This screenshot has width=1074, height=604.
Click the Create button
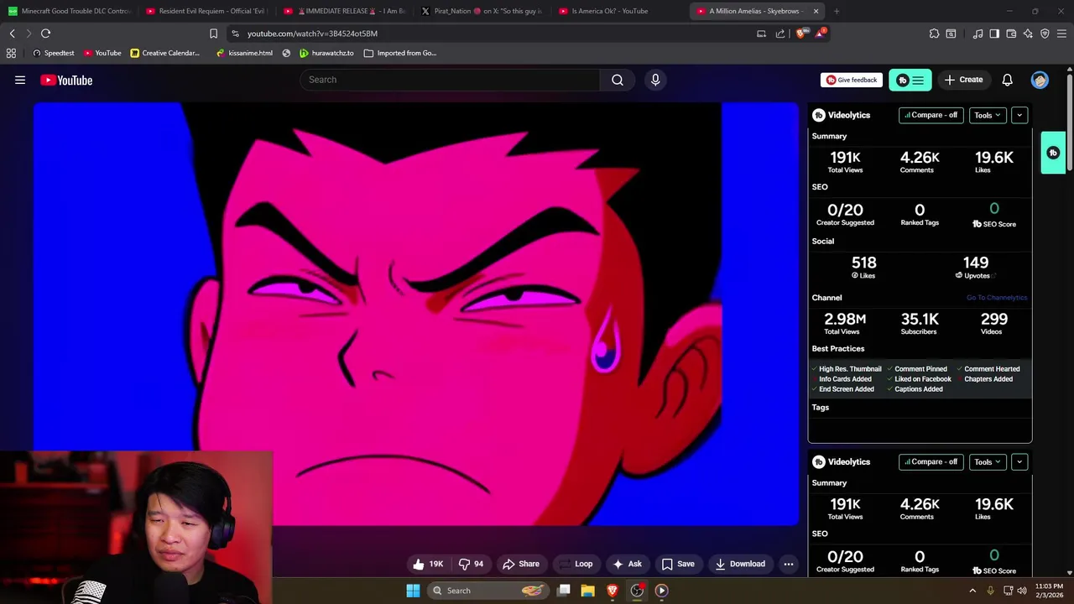(963, 80)
